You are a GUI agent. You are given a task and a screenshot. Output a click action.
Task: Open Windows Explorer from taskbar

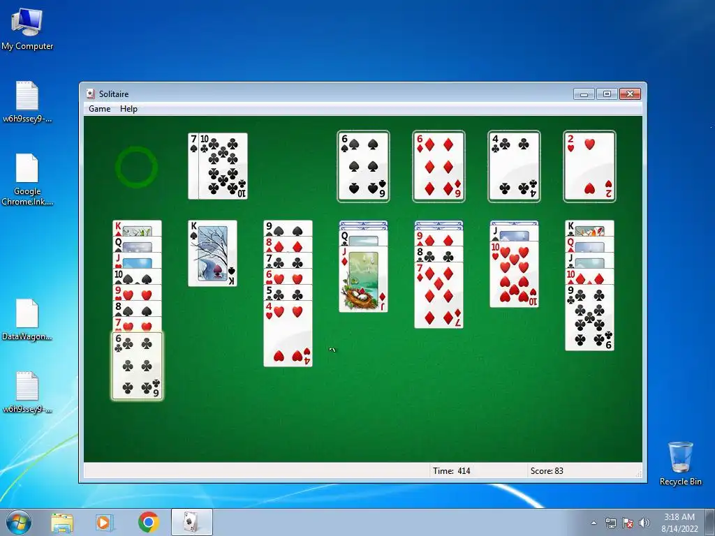(x=62, y=522)
